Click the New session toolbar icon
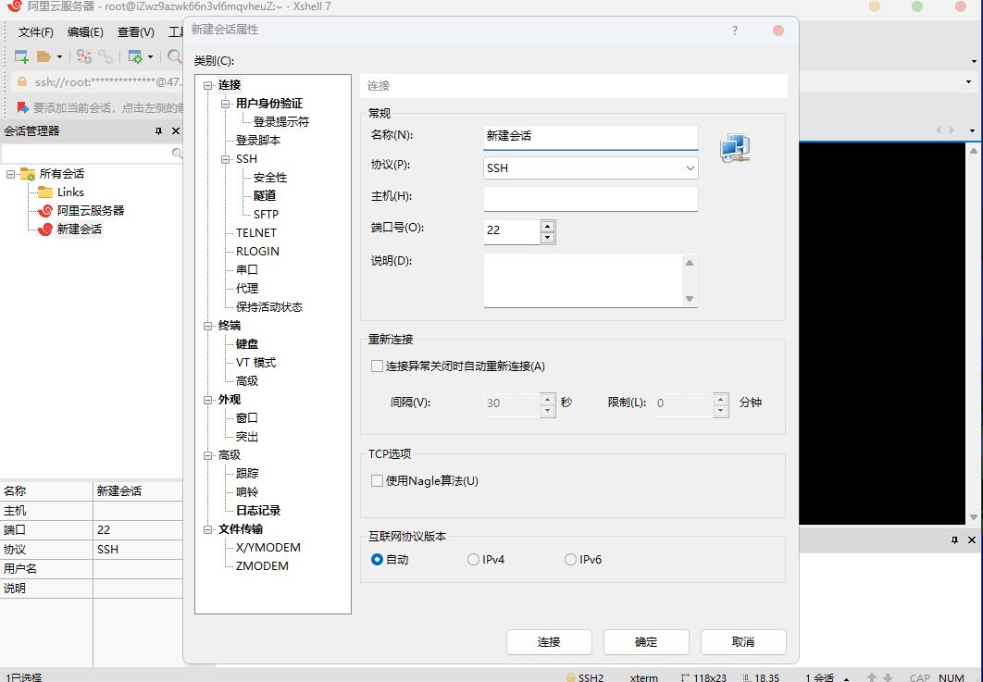The height and width of the screenshot is (682, 983). 21,57
